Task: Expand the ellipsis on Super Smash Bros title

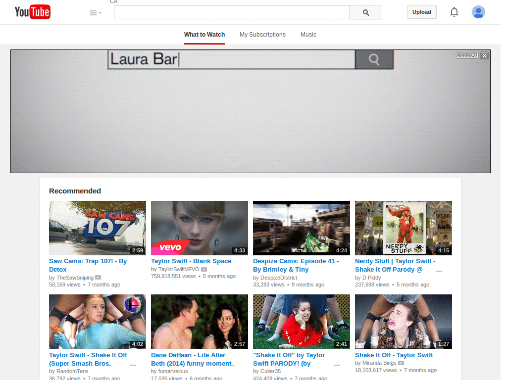Action: (x=133, y=364)
